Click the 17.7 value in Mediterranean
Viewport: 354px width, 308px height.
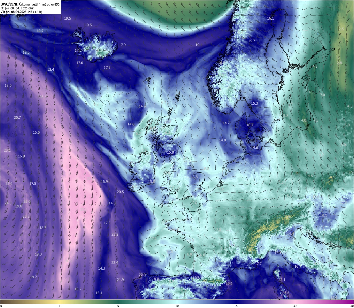coord(258,264)
